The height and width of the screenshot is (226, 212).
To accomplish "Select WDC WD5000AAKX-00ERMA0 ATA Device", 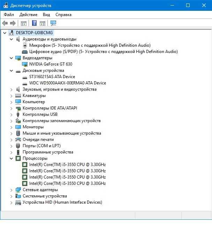I will pos(68,83).
